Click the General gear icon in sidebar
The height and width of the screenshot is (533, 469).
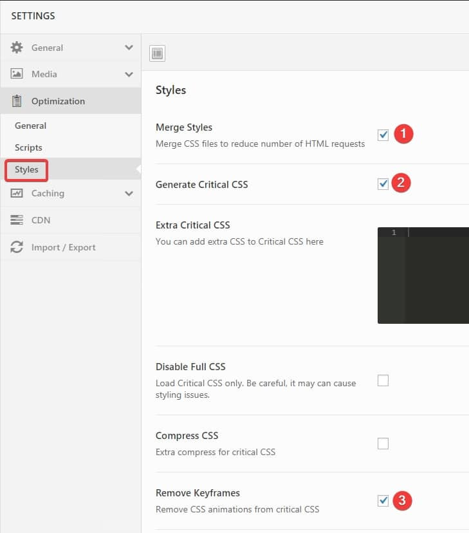coord(17,48)
